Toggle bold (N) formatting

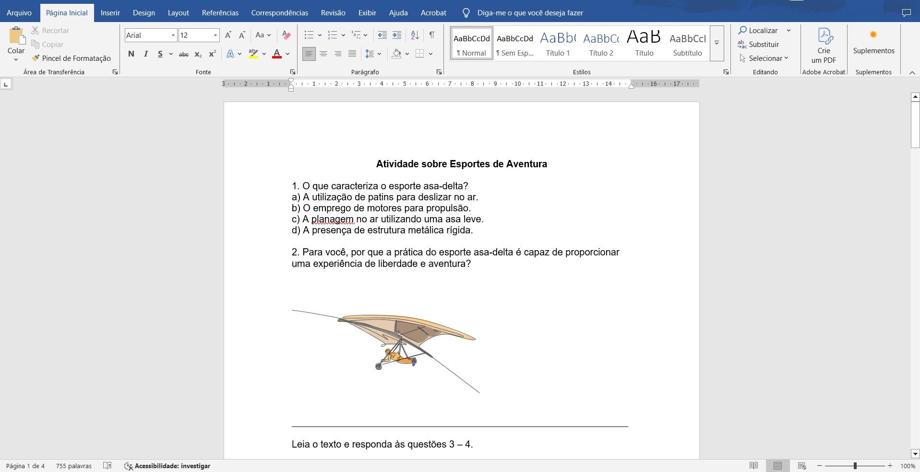coord(131,54)
